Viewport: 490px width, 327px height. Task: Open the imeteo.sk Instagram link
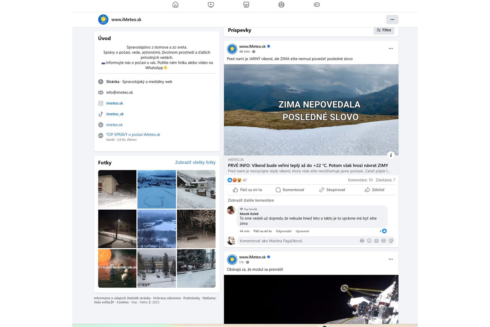click(115, 103)
